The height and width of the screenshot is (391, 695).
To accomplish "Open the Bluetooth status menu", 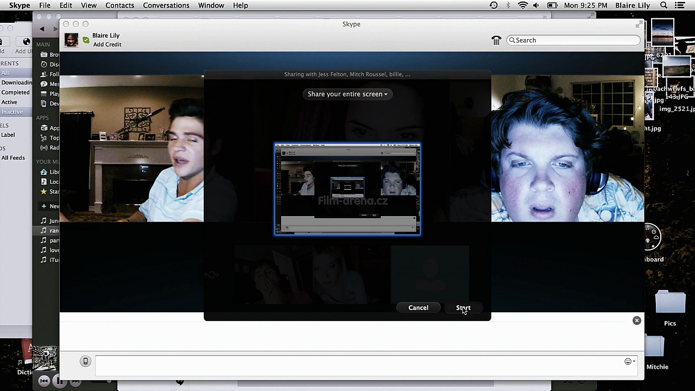I will click(x=508, y=5).
